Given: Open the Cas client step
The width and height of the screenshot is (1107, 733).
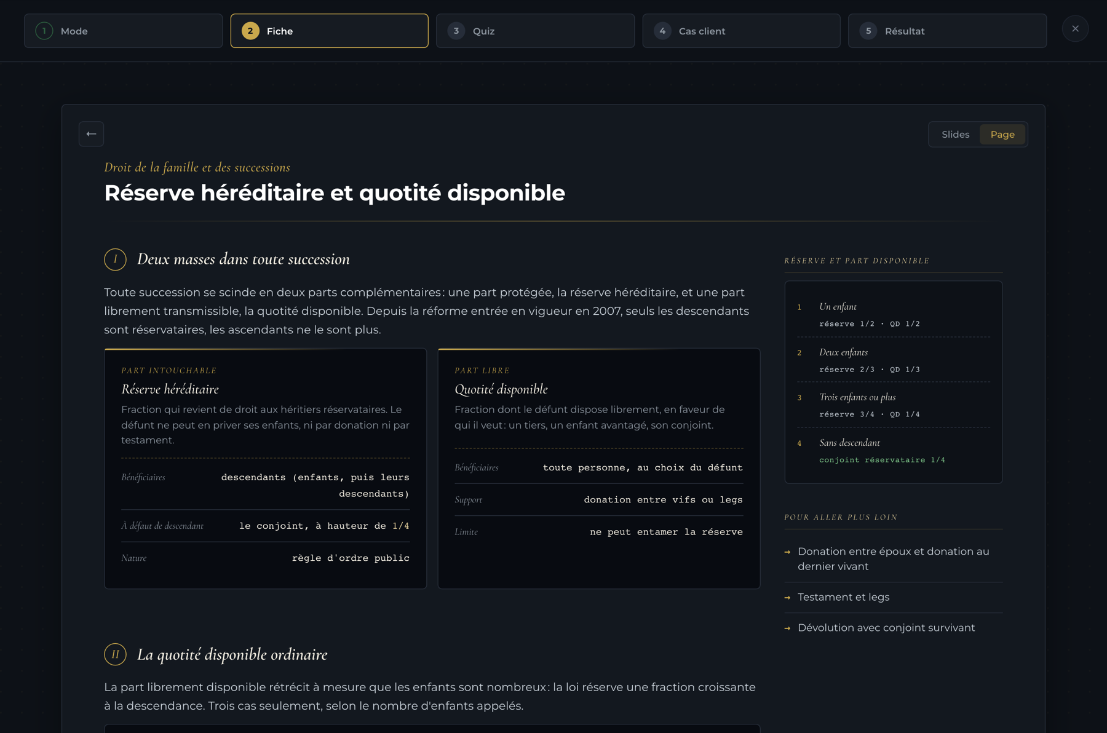Looking at the screenshot, I should click(x=741, y=31).
